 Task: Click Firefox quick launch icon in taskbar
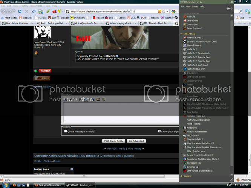pyautogui.click(x=14, y=185)
